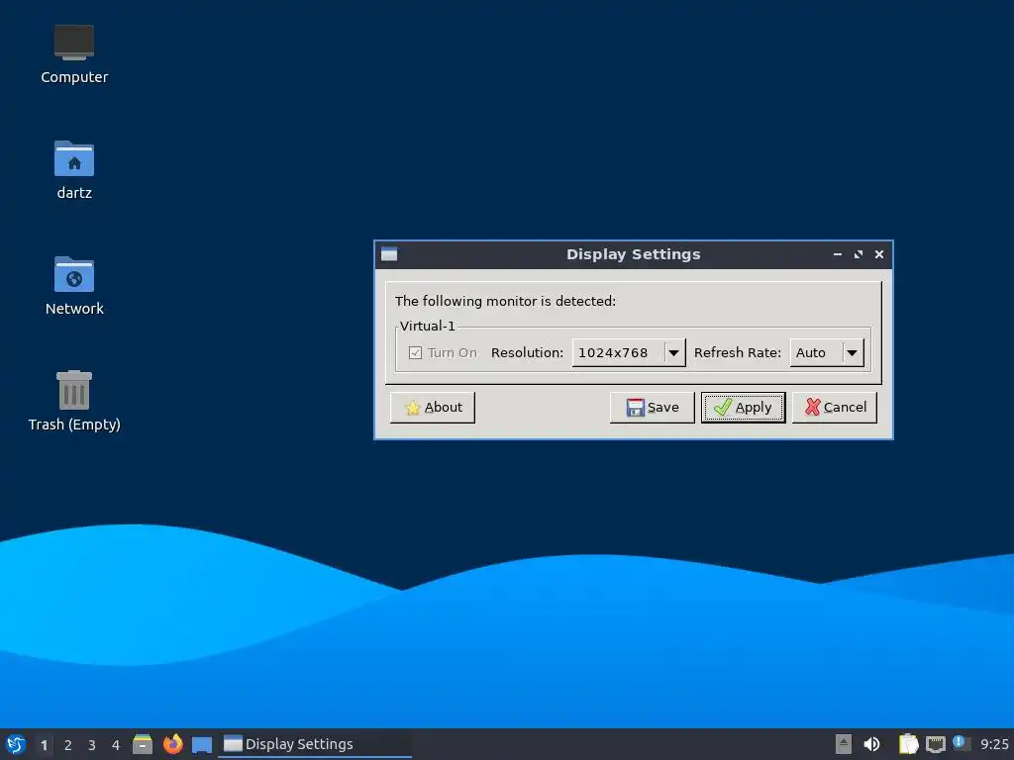Open the network status tray icon
The width and height of the screenshot is (1014, 760).
(x=935, y=744)
